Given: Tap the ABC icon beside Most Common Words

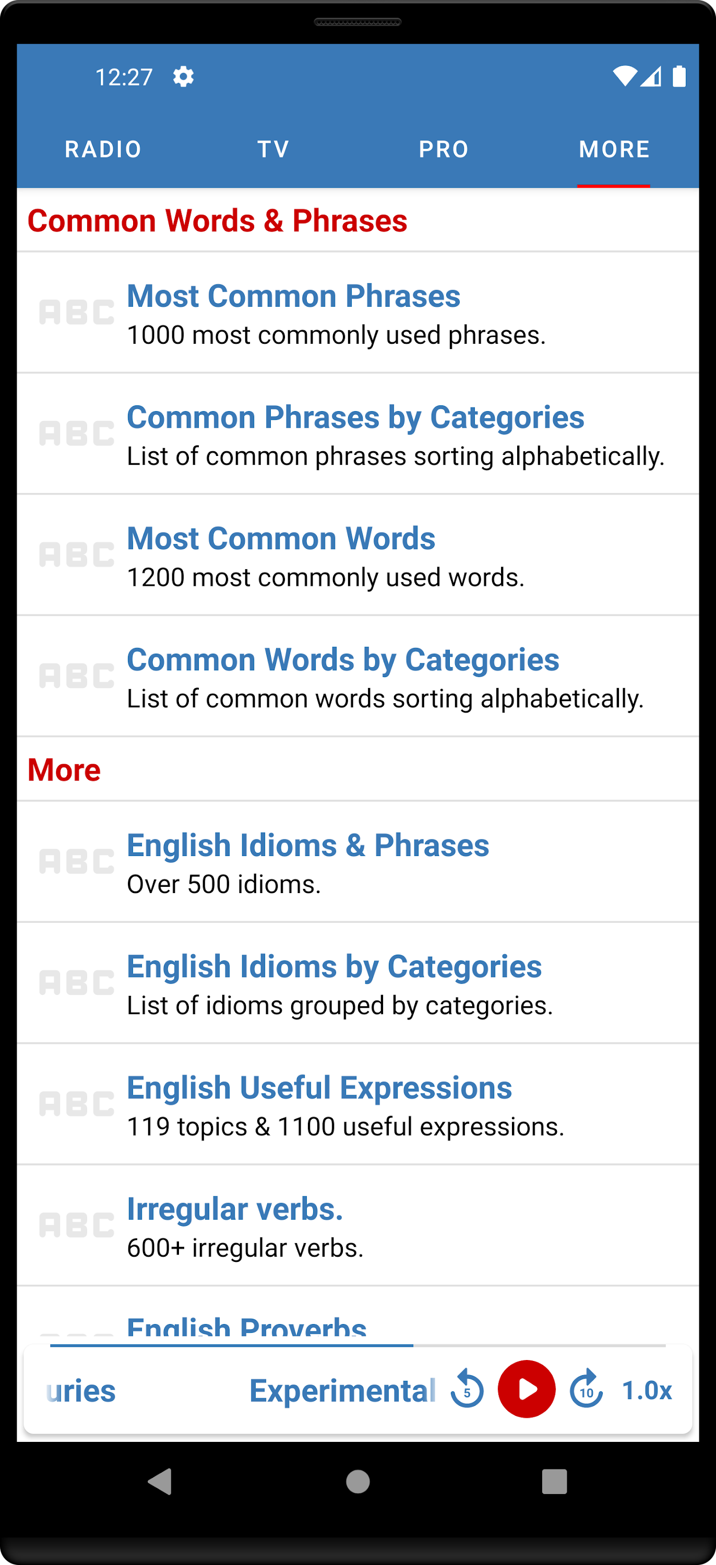Looking at the screenshot, I should click(75, 554).
